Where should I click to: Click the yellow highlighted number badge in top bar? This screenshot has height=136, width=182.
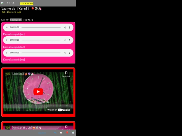(27, 4)
